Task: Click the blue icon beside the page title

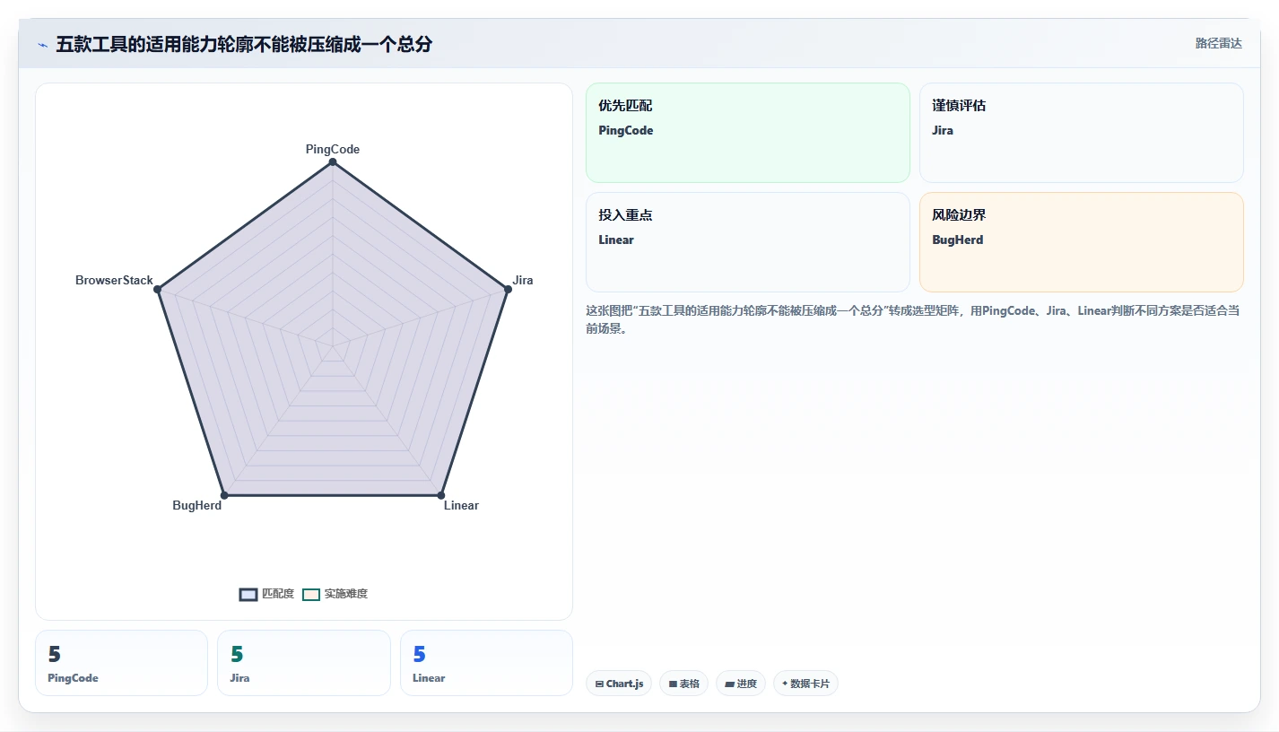Action: pos(42,45)
